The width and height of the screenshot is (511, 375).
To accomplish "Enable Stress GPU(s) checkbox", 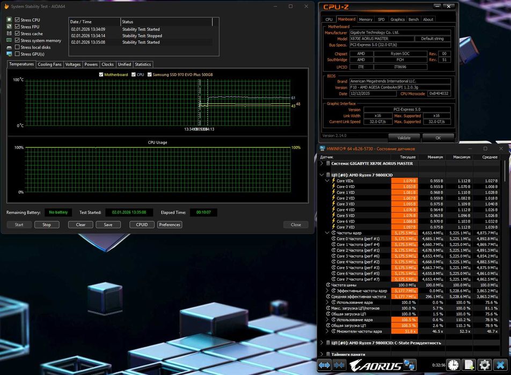I will click(17, 54).
